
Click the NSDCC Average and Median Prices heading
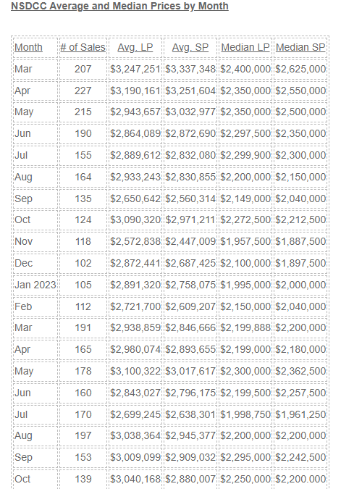(x=119, y=6)
